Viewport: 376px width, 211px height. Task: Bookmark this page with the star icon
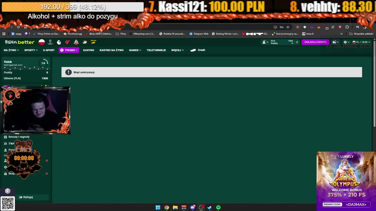coord(288,27)
